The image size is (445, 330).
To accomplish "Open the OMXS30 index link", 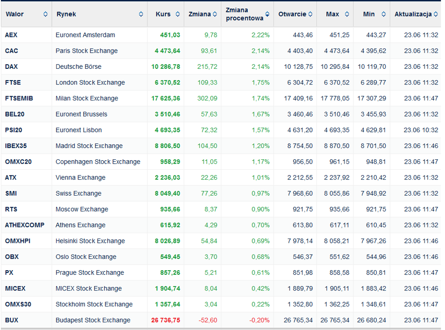I will click(18, 305).
